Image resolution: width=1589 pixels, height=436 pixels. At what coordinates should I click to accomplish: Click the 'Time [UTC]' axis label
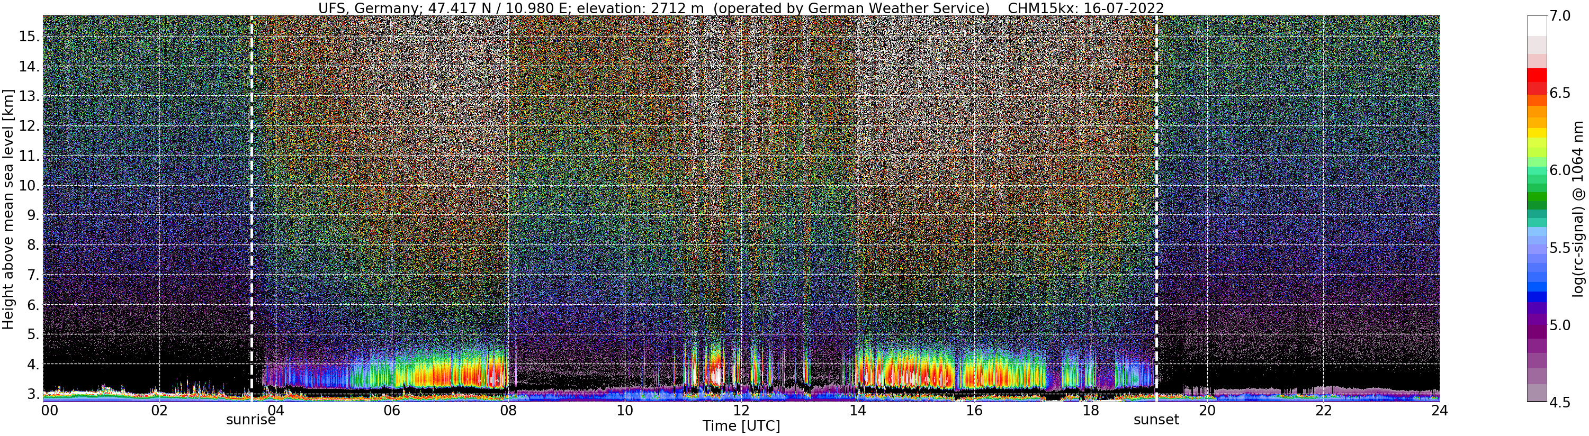point(741,426)
